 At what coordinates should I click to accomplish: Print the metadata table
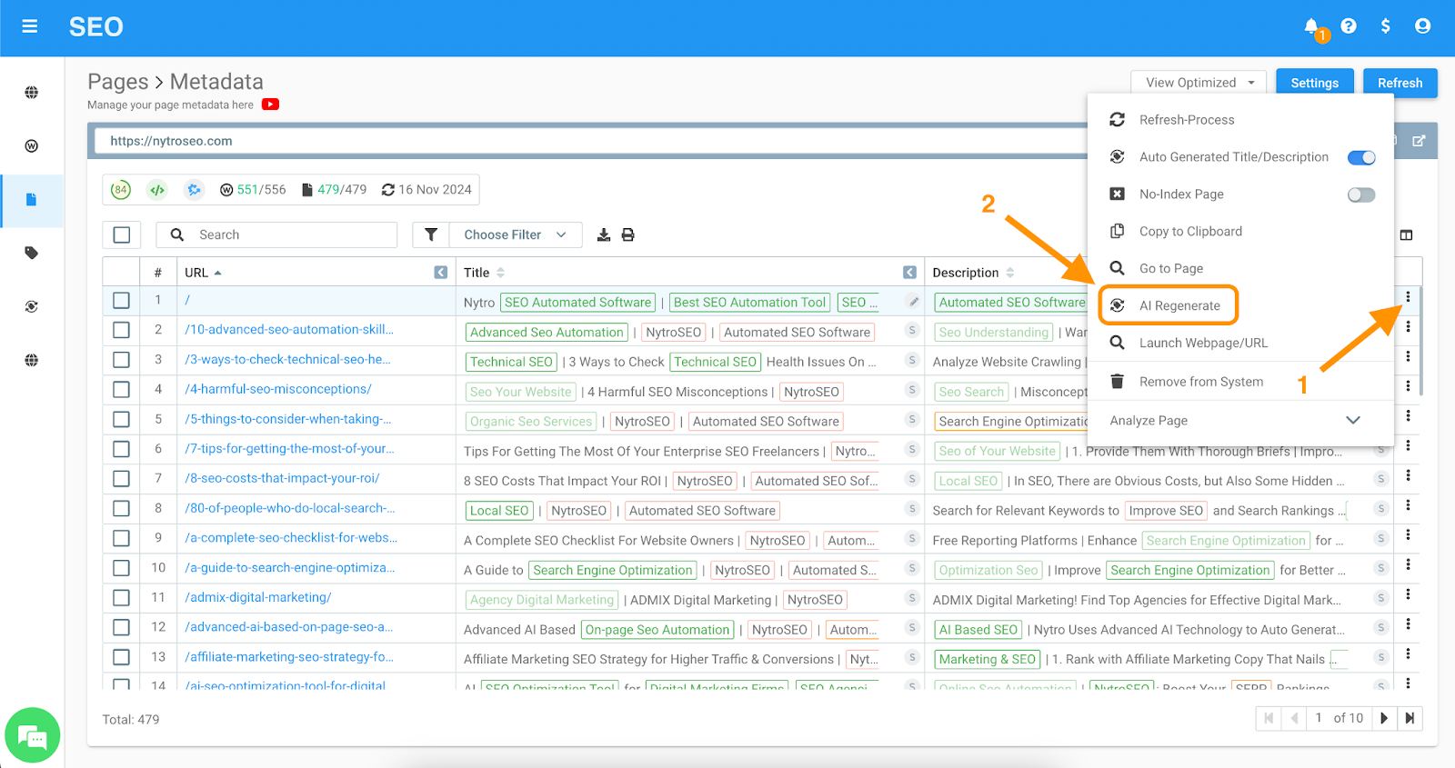click(x=627, y=234)
